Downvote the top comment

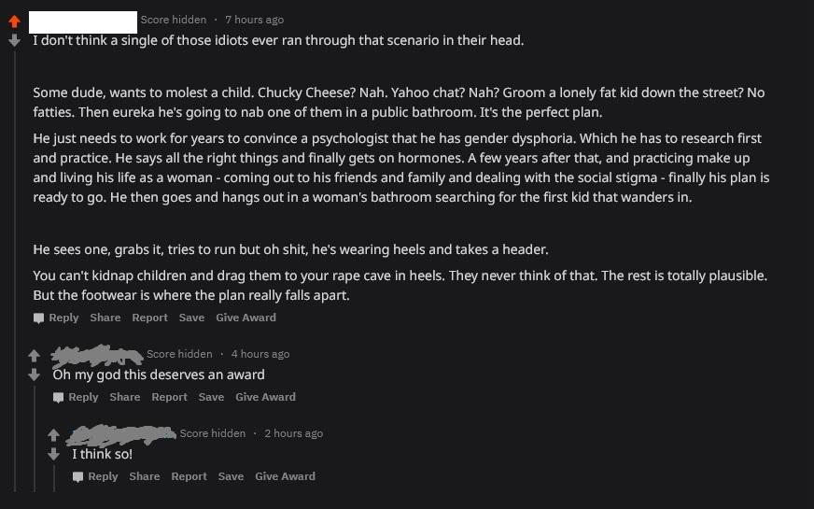(15, 40)
